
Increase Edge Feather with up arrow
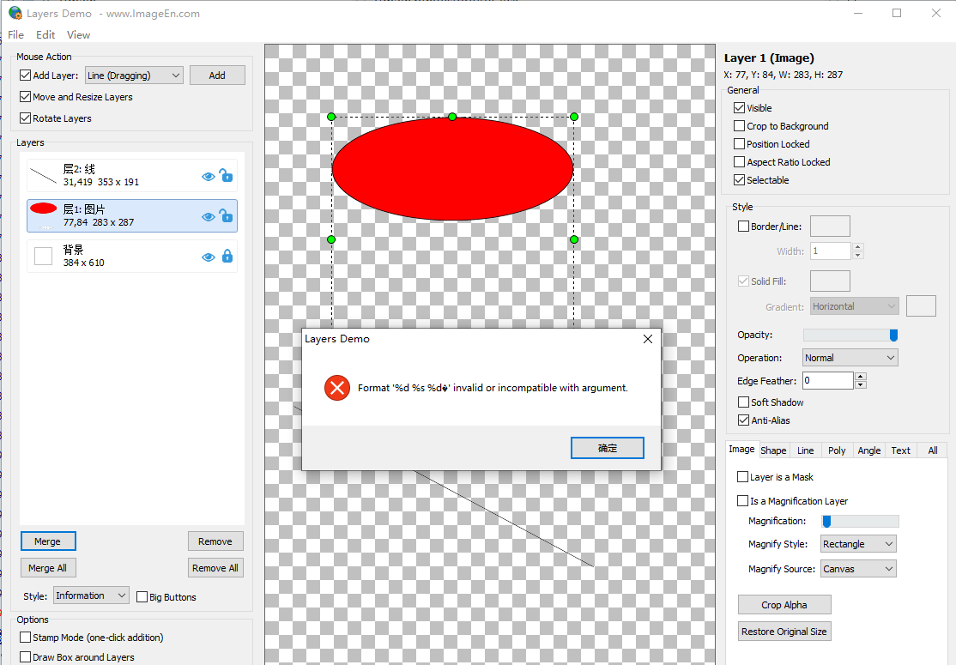click(860, 377)
